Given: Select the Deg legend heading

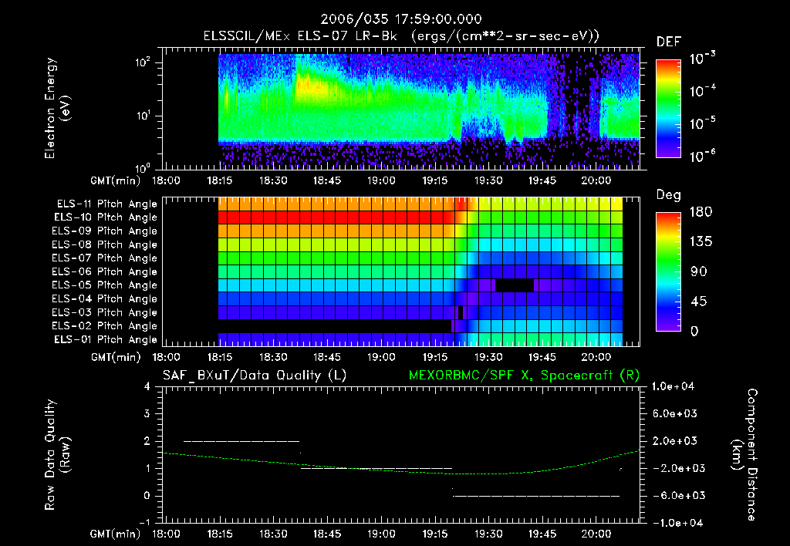Looking at the screenshot, I should [x=669, y=195].
